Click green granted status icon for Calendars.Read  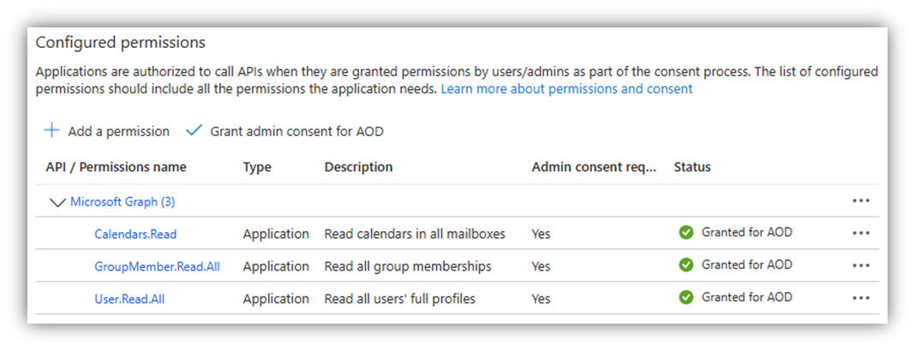[685, 233]
